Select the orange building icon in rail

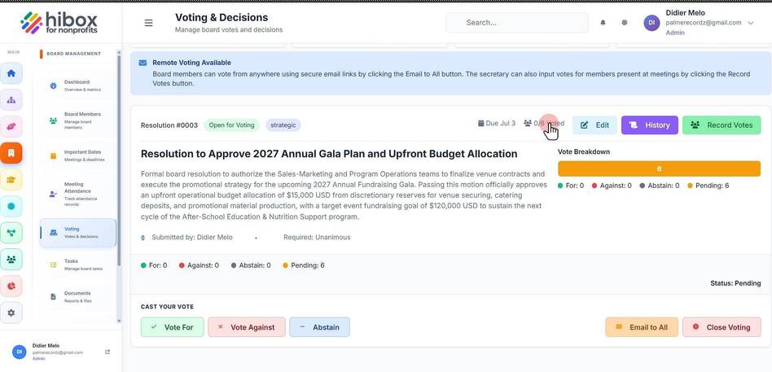coord(11,153)
